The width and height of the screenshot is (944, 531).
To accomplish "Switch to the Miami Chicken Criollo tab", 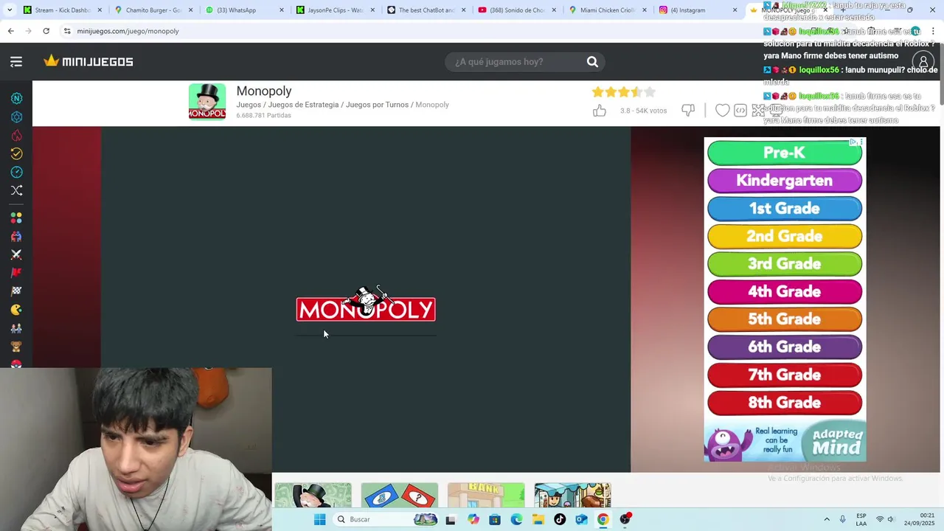I will pos(608,10).
